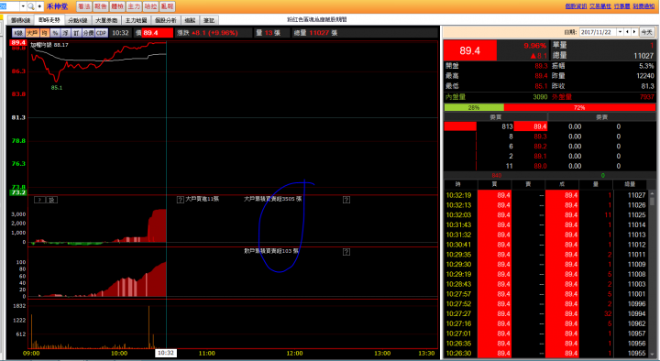Open the first link at the top right
The image size is (660, 361).
[x=576, y=5]
